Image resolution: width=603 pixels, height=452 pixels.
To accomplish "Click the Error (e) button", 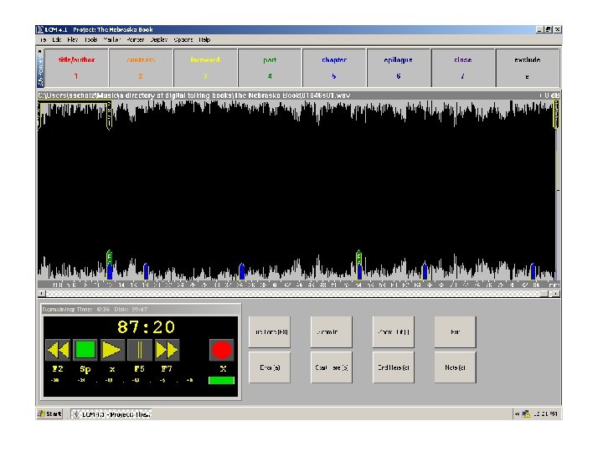I will coord(270,367).
